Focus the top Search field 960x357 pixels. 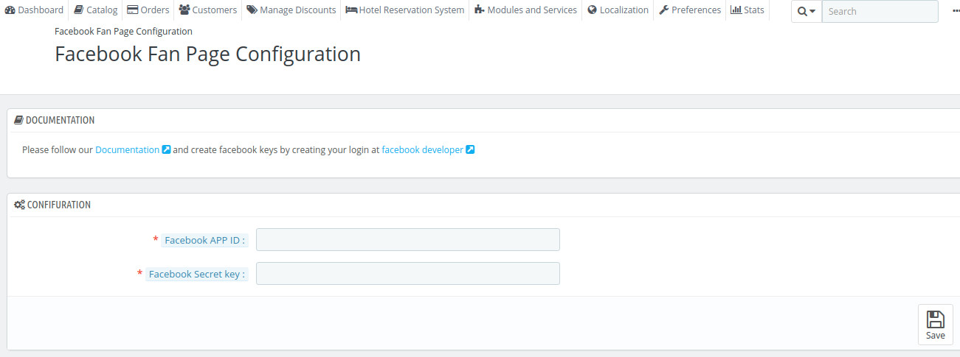[880, 11]
